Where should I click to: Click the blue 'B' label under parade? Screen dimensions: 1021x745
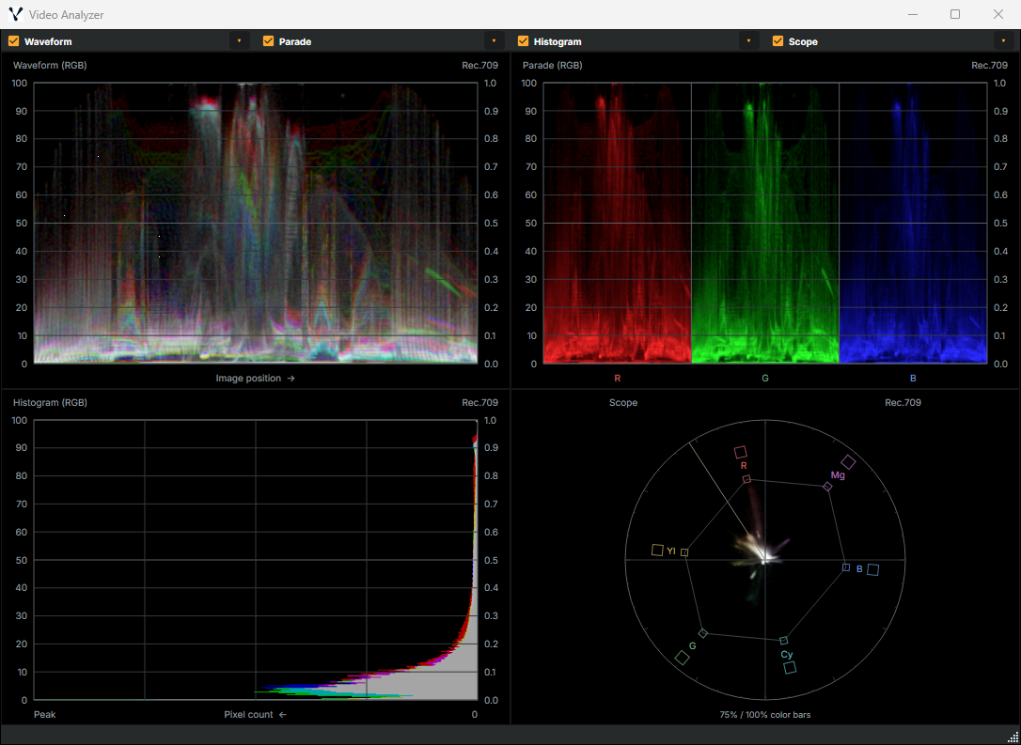tap(913, 378)
